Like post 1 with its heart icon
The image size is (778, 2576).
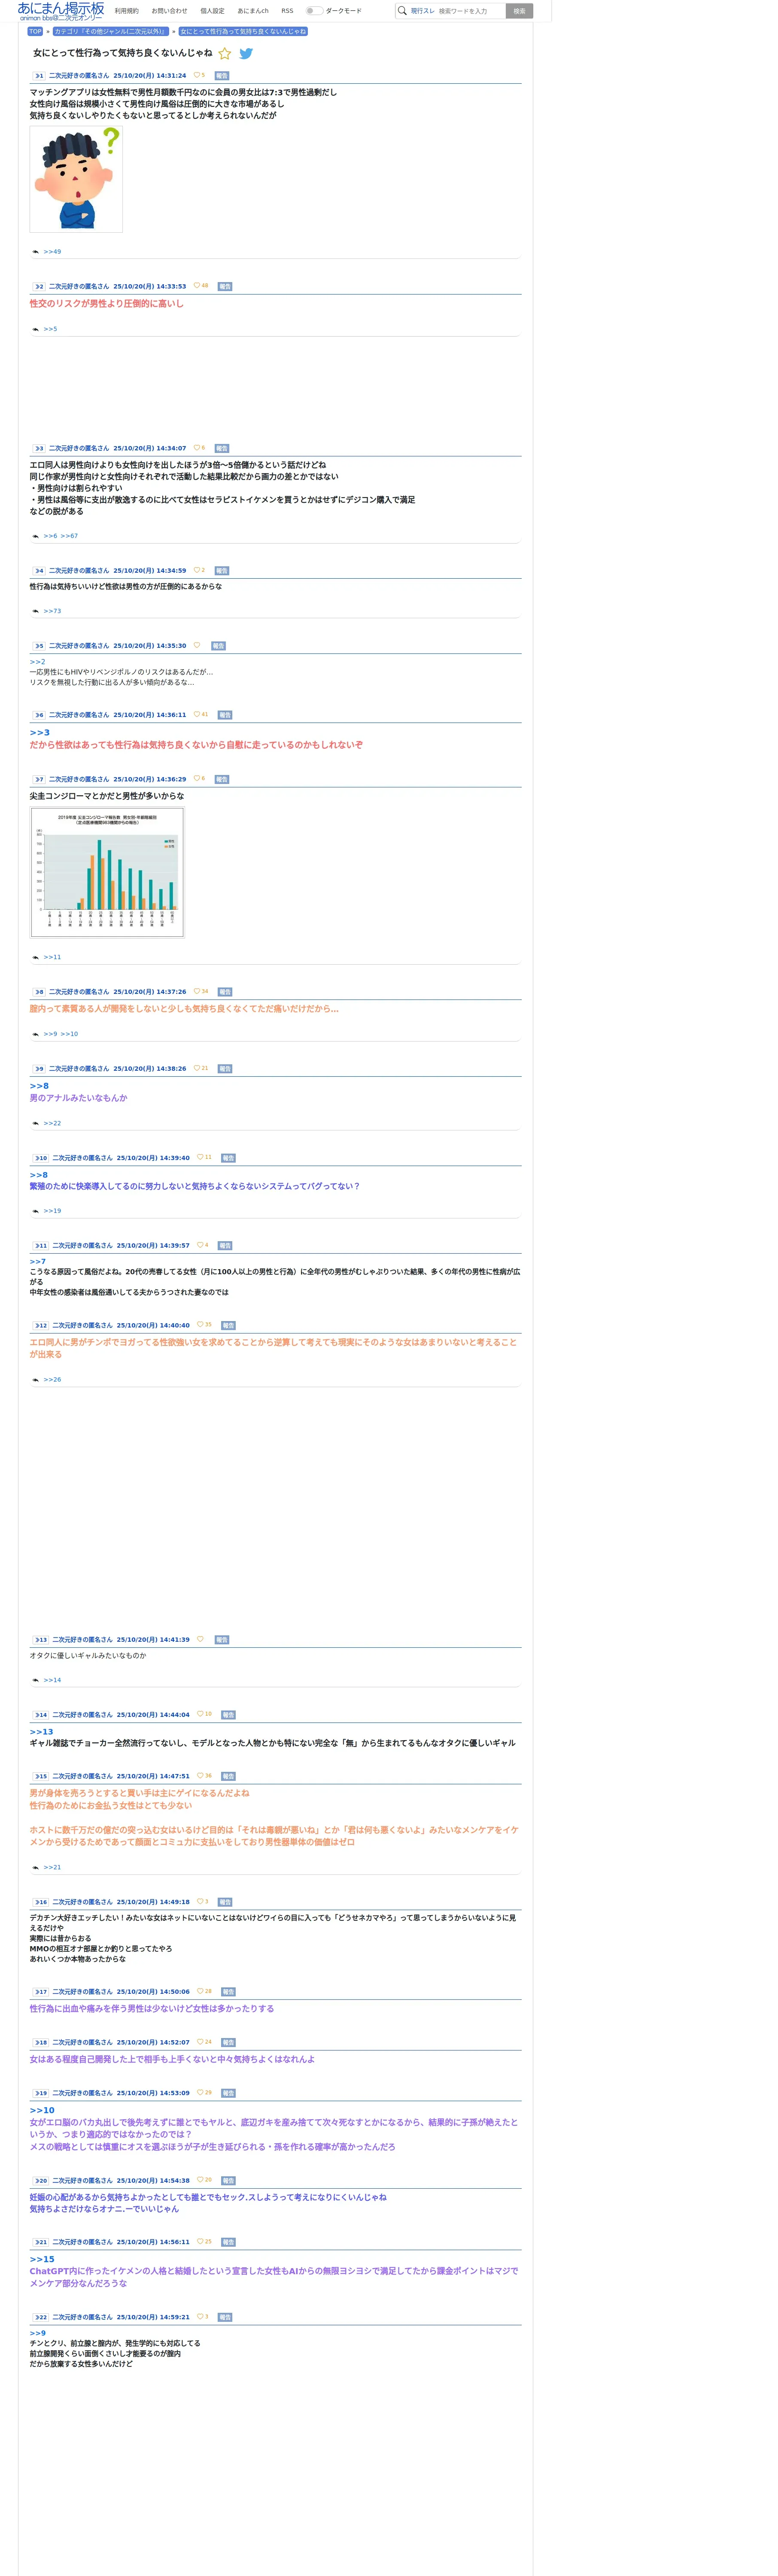tap(197, 75)
